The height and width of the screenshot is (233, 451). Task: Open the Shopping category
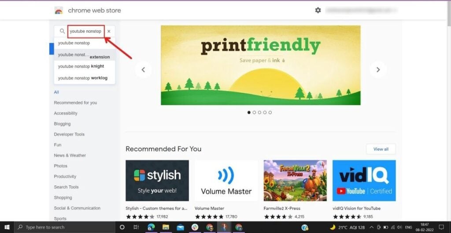point(63,198)
